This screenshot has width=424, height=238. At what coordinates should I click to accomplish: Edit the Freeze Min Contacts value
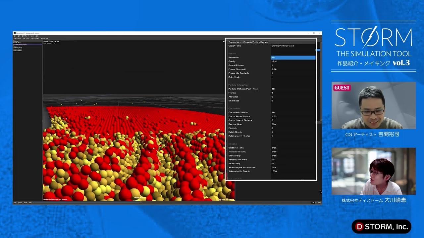[293, 73]
